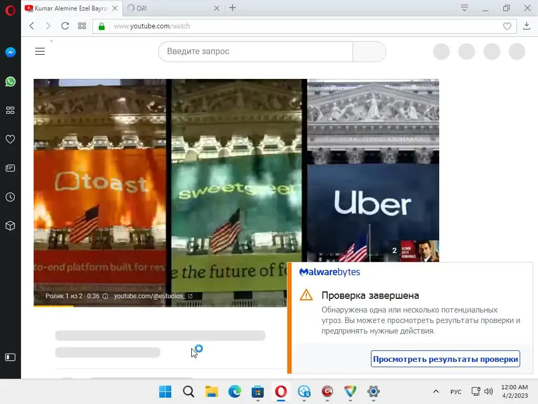538x404 pixels.
Task: Open the Settings gear in the taskbar
Action: [374, 391]
